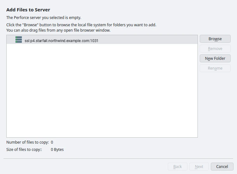Click the 'Add Files to Server' heading
This screenshot has height=174, width=237.
pyautogui.click(x=28, y=10)
